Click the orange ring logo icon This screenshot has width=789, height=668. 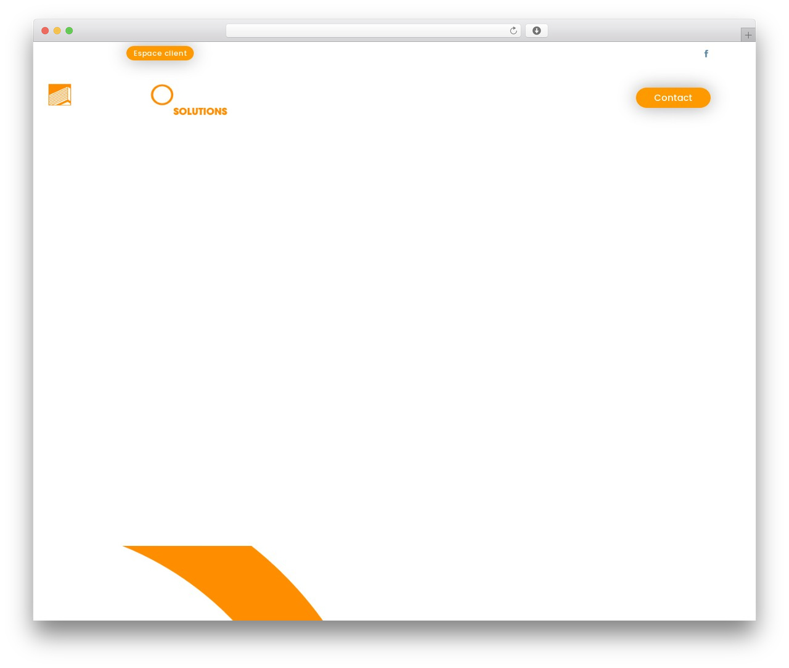point(162,95)
